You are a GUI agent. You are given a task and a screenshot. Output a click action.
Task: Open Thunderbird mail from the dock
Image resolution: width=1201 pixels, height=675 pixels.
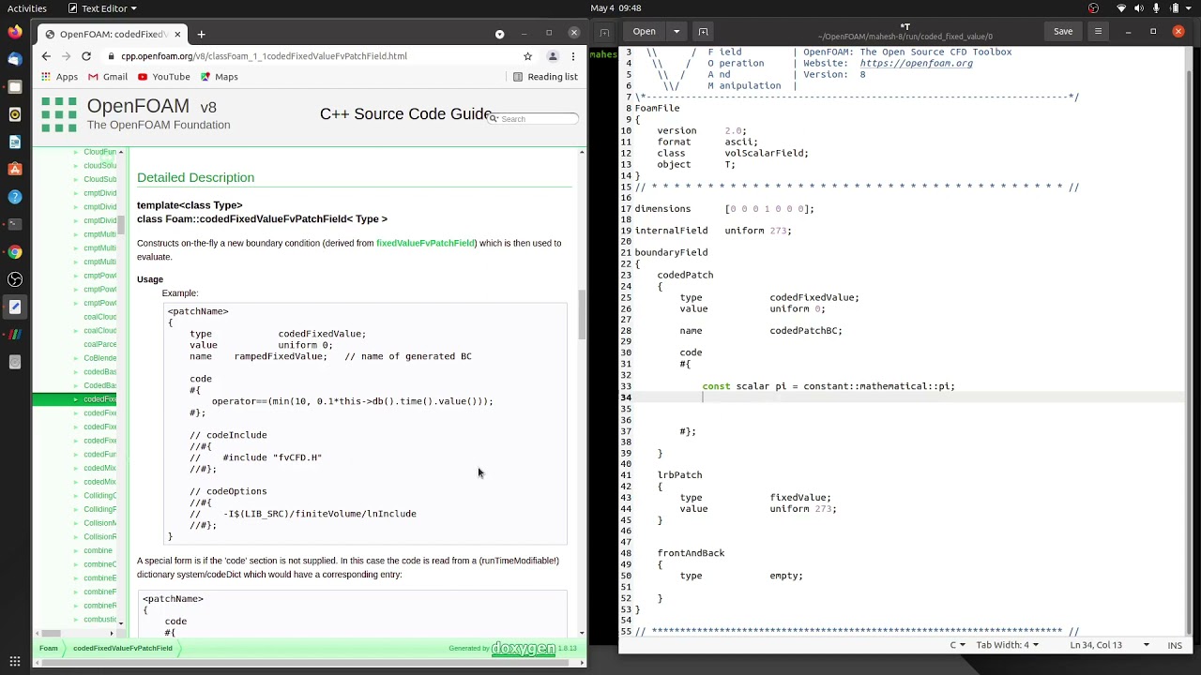pos(15,59)
